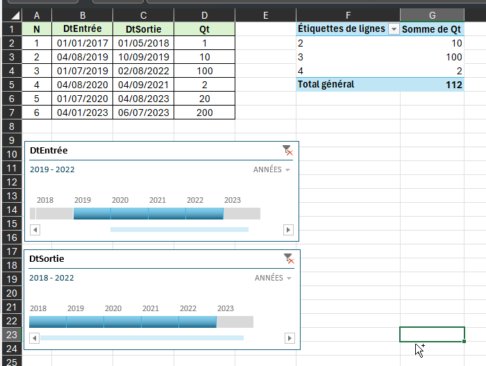Click the DtEntrée header cell B1
The height and width of the screenshot is (366, 486).
point(83,29)
